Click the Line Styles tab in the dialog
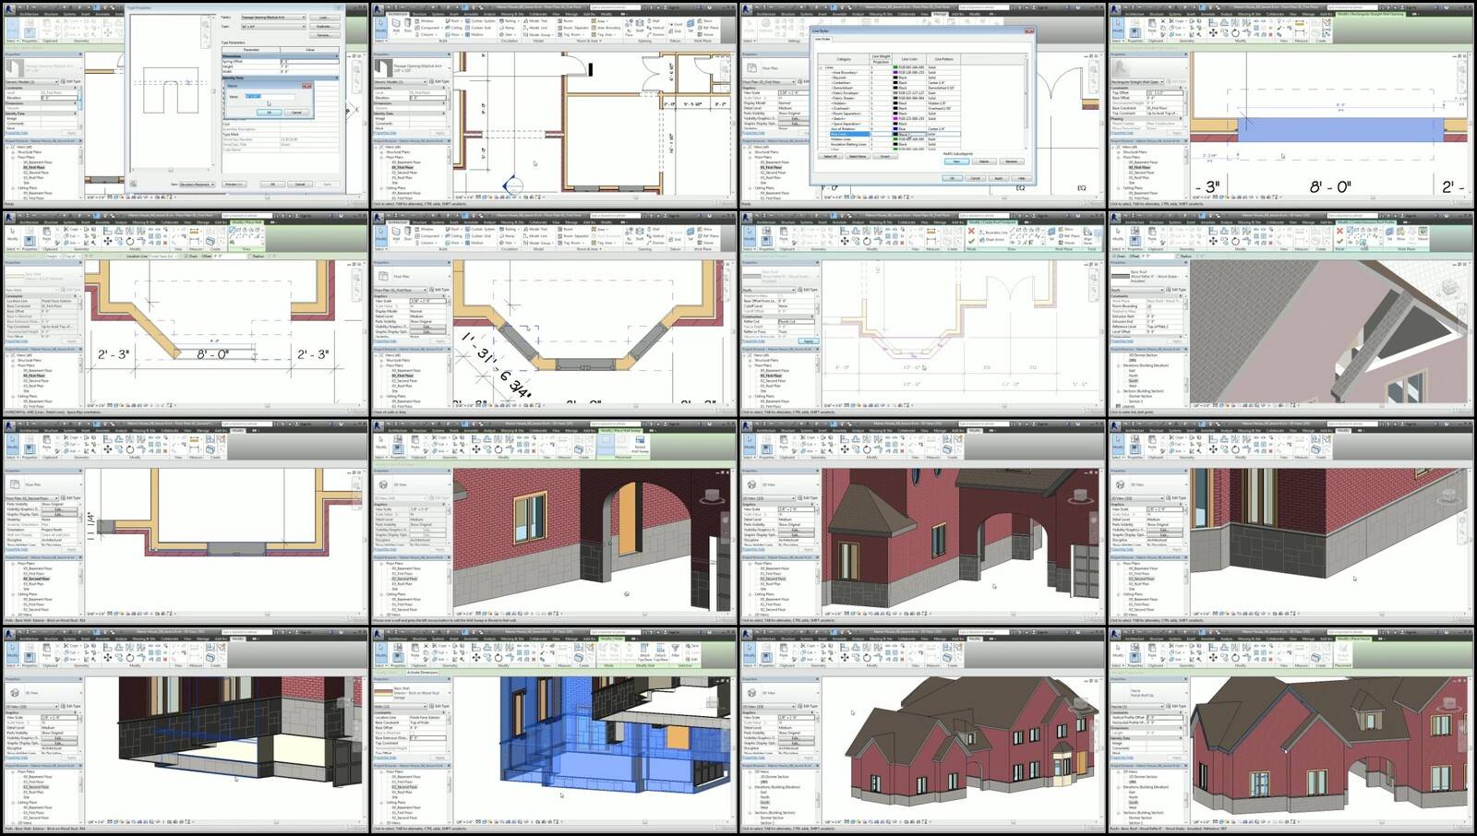Screen dimensions: 1477x836 [822, 39]
